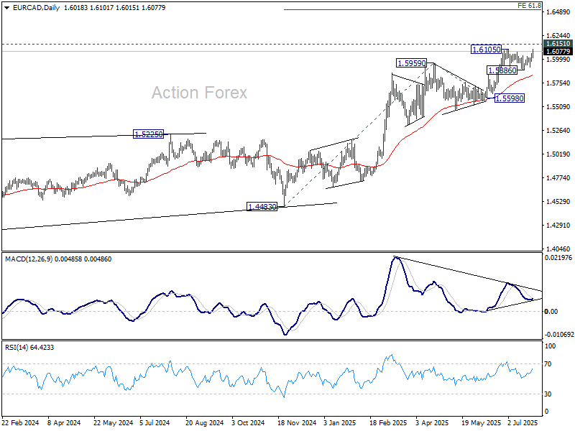Image resolution: width=575 pixels, height=431 pixels.
Task: Click the EURCAD,Daily chart title
Action: pos(37,8)
